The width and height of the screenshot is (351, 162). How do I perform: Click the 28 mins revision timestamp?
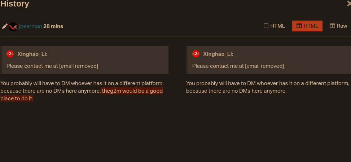(x=53, y=26)
